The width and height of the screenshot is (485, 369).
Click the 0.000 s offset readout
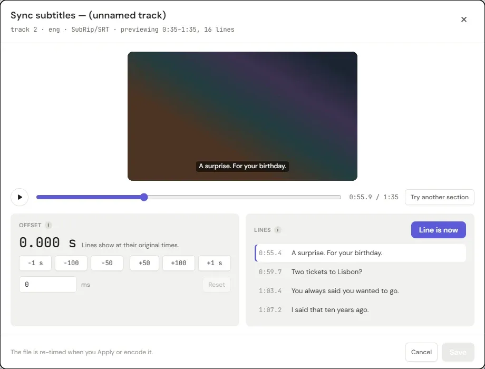[47, 242]
